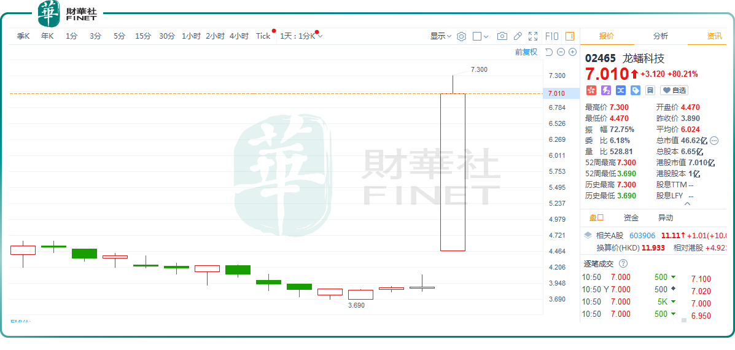Viewport: 735px width, 350px height.
Task: Add stock to 自选 watchlist
Action: (674, 90)
